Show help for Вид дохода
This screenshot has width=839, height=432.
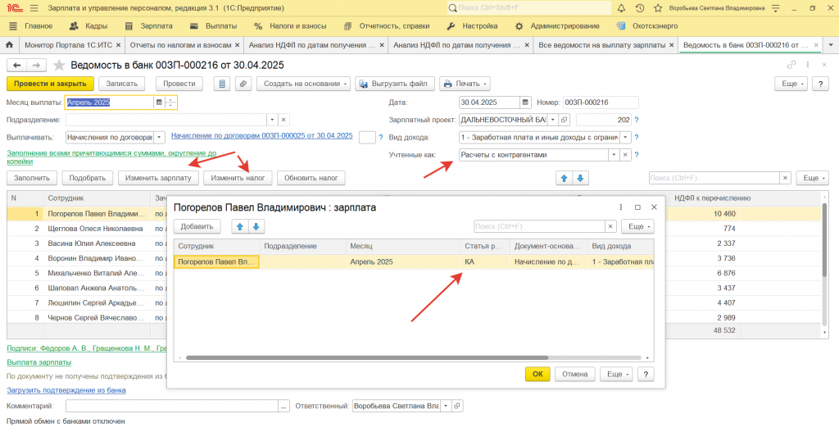click(x=637, y=138)
